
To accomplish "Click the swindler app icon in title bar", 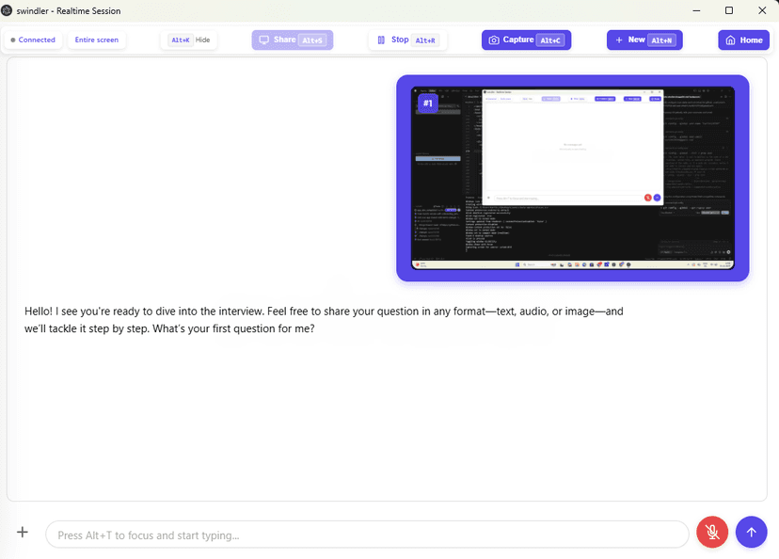I will 8,10.
